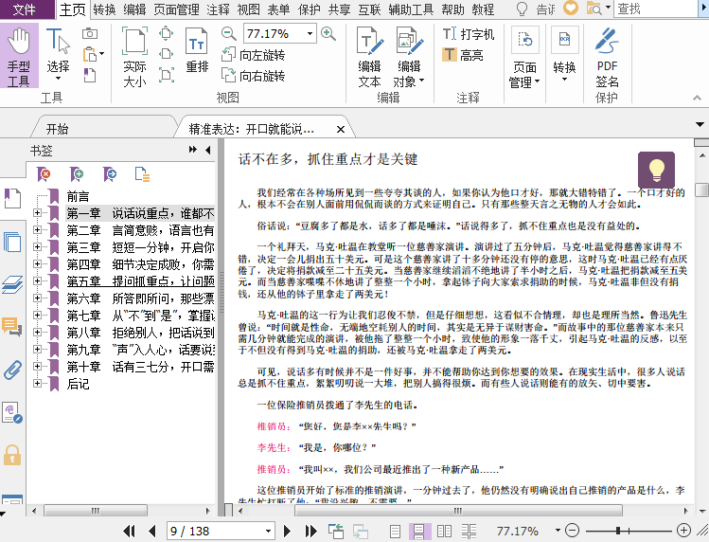This screenshot has height=542, width=709.
Task: Go to last page button
Action: tap(310, 531)
